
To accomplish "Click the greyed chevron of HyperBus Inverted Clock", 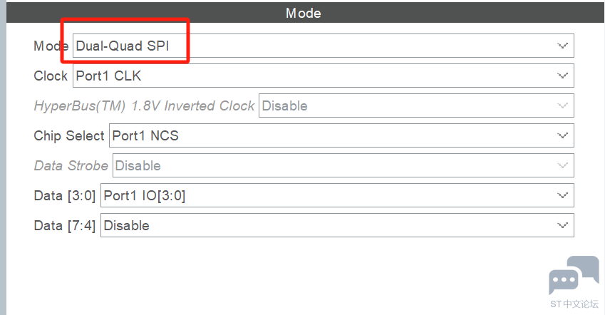I will pos(562,105).
